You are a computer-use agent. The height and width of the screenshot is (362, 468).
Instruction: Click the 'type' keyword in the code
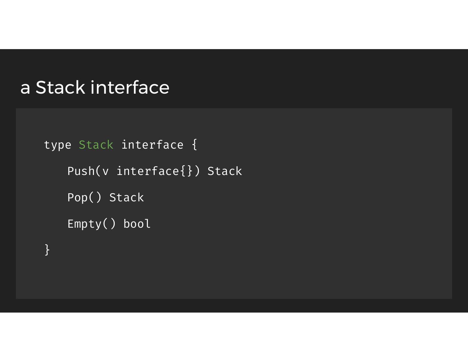click(58, 145)
